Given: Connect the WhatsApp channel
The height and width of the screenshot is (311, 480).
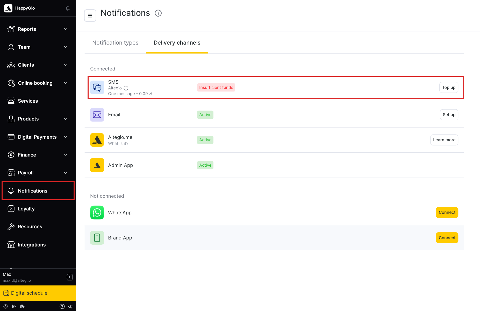Looking at the screenshot, I should click(447, 213).
